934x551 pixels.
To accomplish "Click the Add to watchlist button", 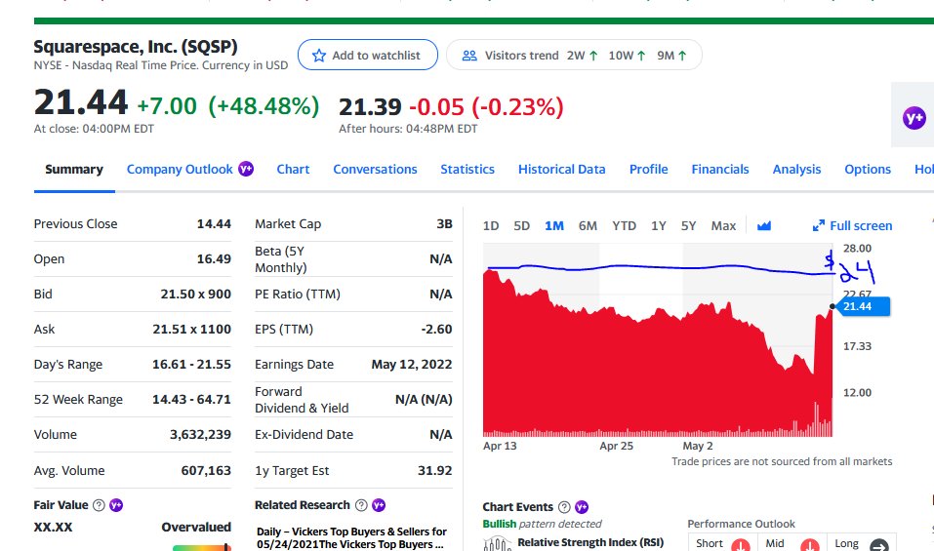I will [x=368, y=55].
